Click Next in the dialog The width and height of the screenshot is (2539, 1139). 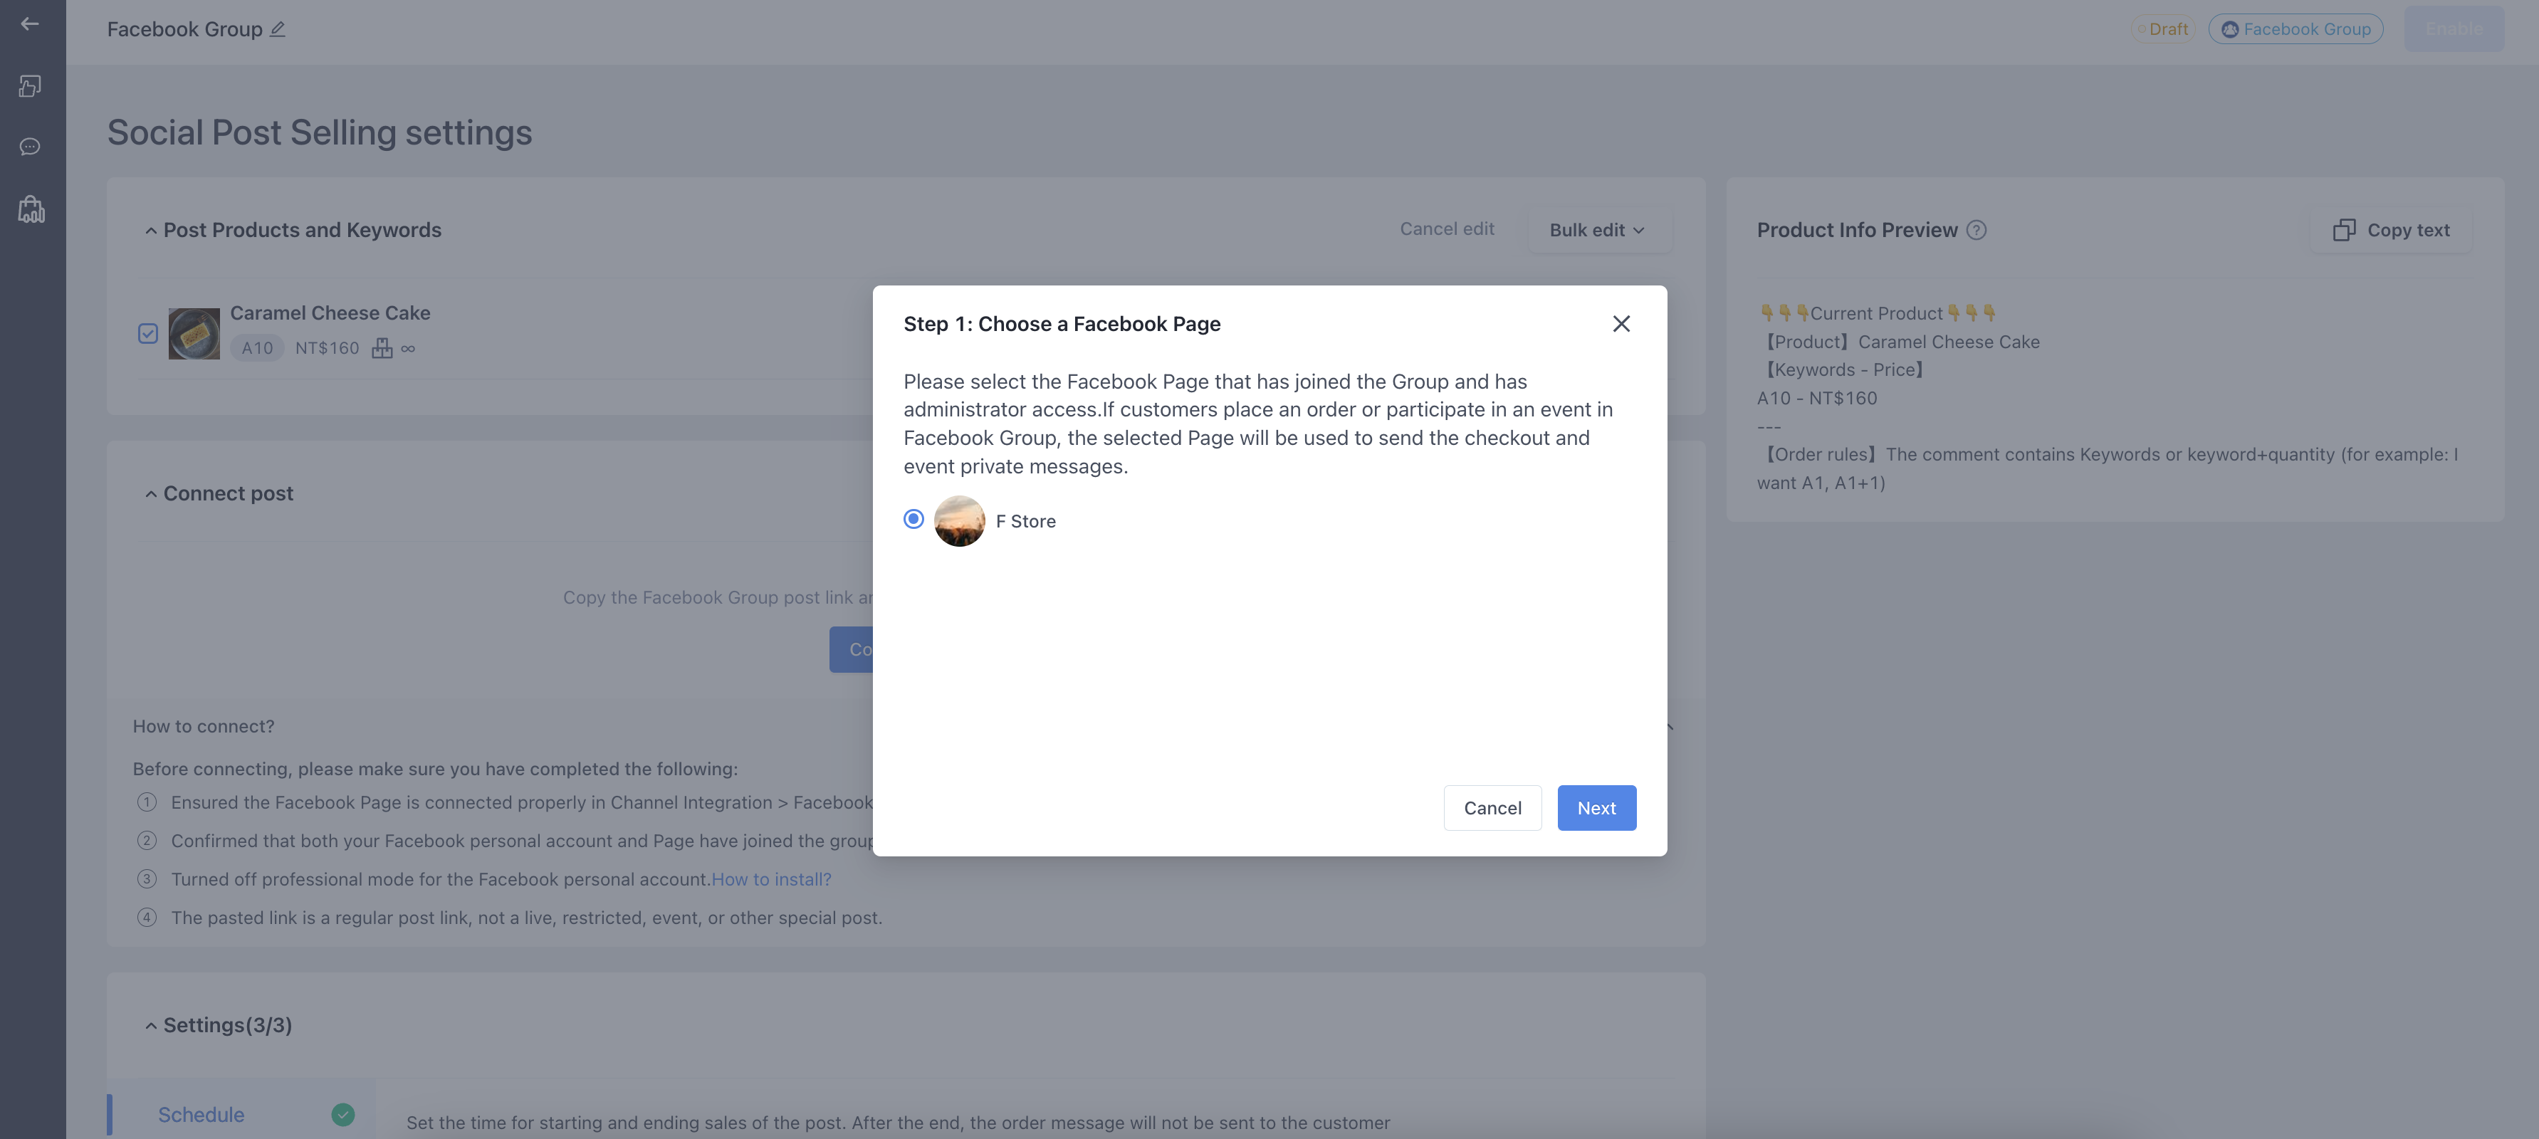1596,808
